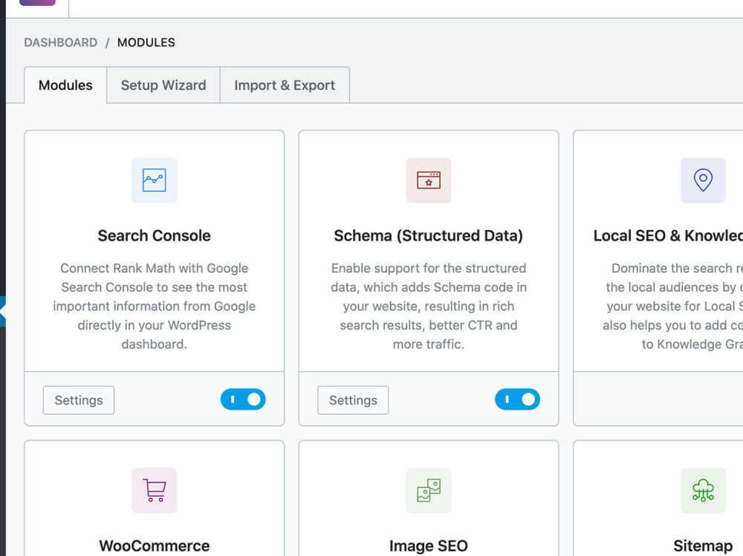This screenshot has width=743, height=556.
Task: Click the 'Image SEO' card title
Action: 429,546
